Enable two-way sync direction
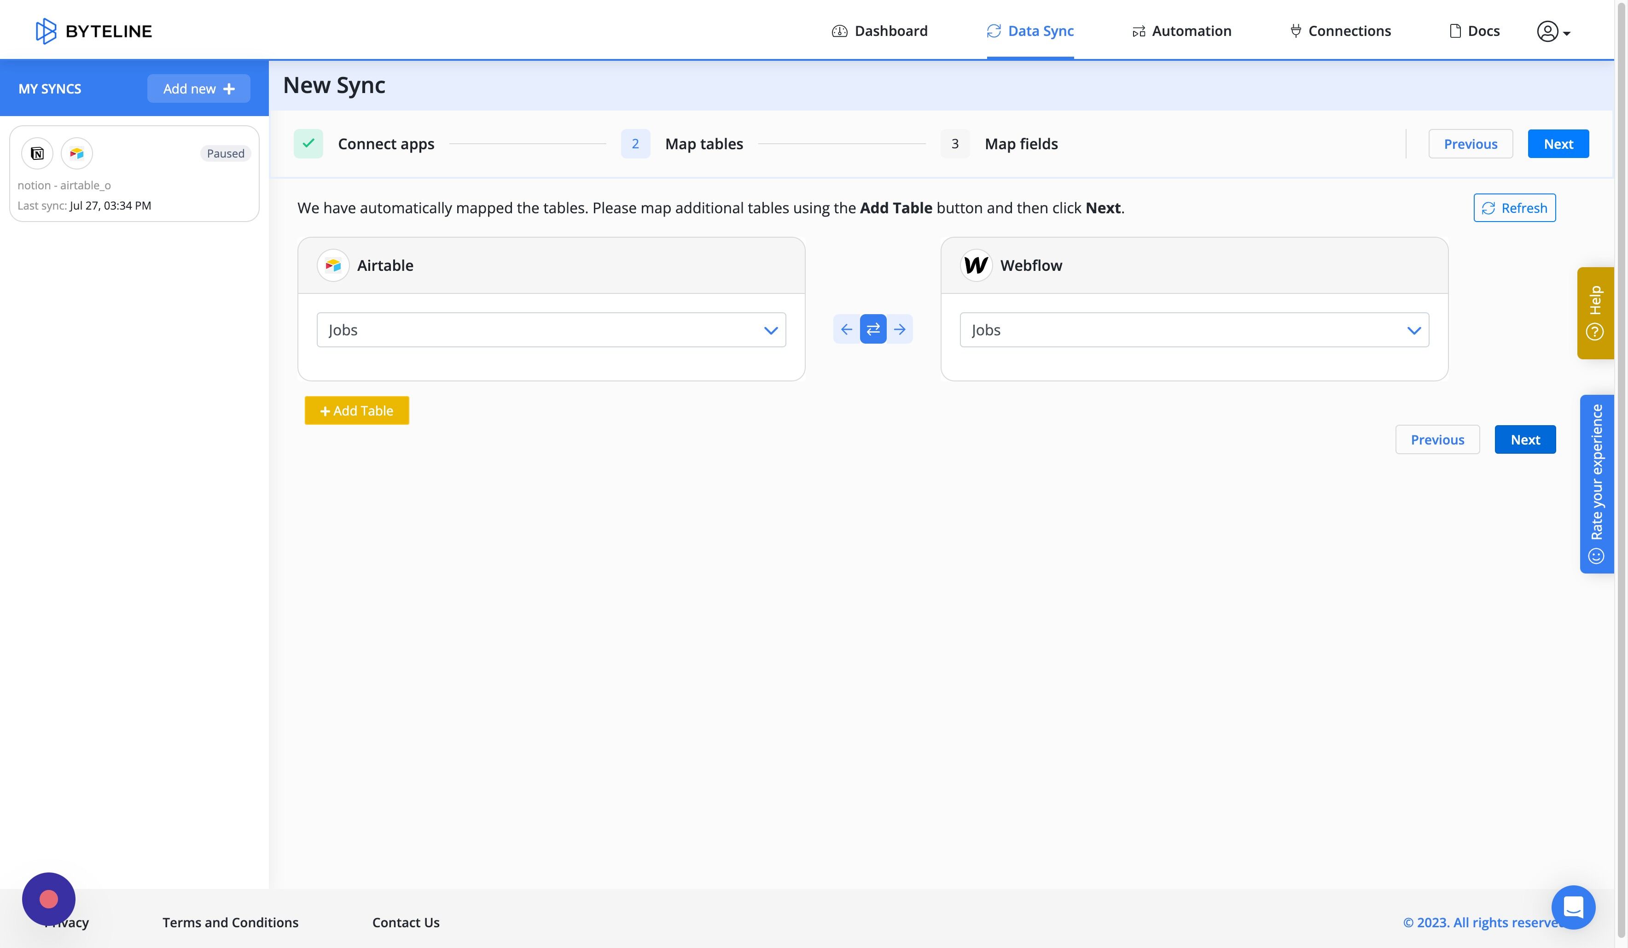The width and height of the screenshot is (1628, 948). [x=873, y=329]
